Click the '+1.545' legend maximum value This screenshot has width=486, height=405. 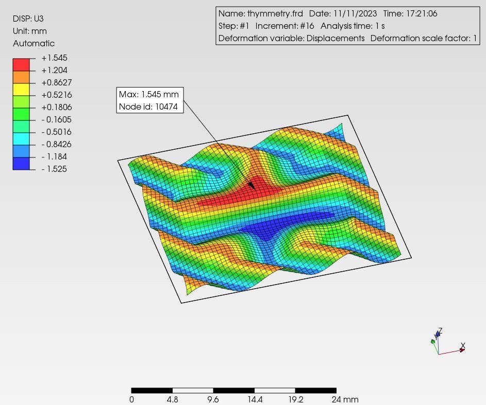pos(54,58)
